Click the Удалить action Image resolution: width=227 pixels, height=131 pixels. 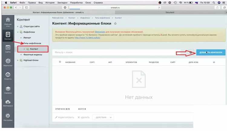(84, 117)
